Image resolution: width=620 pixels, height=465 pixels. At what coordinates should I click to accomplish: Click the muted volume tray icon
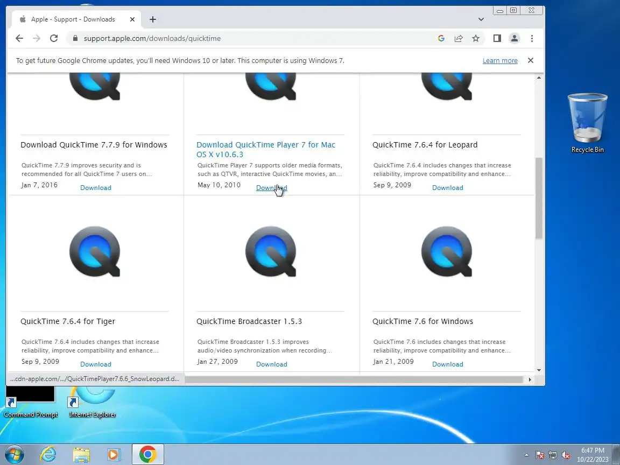pyautogui.click(x=566, y=455)
